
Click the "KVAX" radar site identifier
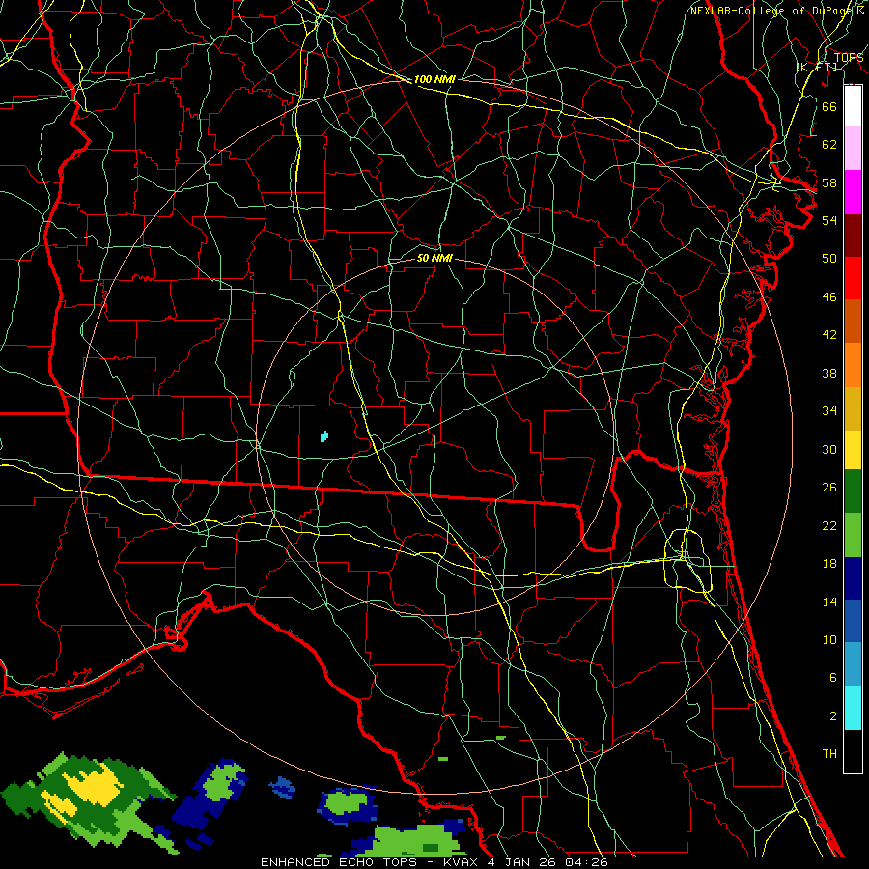click(462, 862)
